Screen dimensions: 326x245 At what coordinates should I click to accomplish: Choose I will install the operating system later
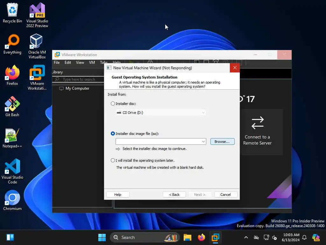[113, 160]
